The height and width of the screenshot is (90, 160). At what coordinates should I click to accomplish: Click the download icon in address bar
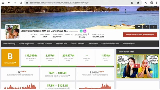(138, 3)
